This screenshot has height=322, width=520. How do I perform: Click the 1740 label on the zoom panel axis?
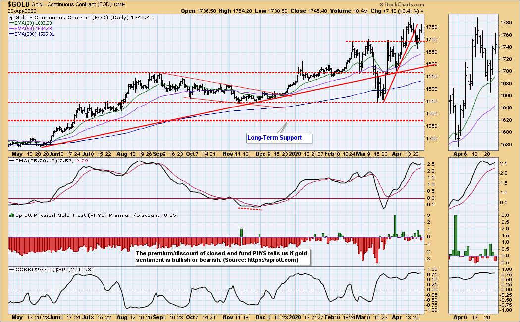click(x=506, y=47)
